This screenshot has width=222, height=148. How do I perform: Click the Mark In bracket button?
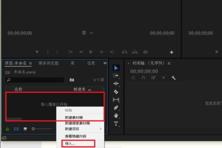(x=48, y=52)
